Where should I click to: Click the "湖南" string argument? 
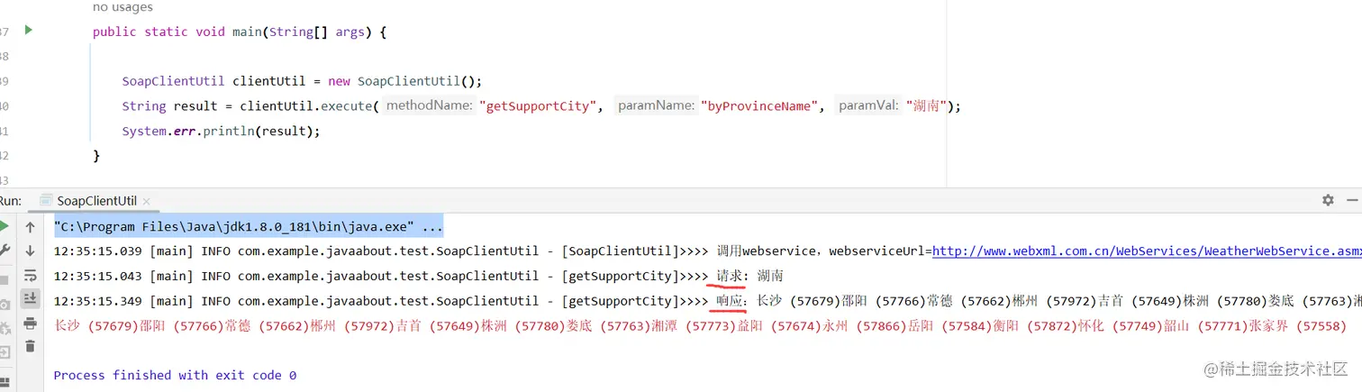click(926, 106)
